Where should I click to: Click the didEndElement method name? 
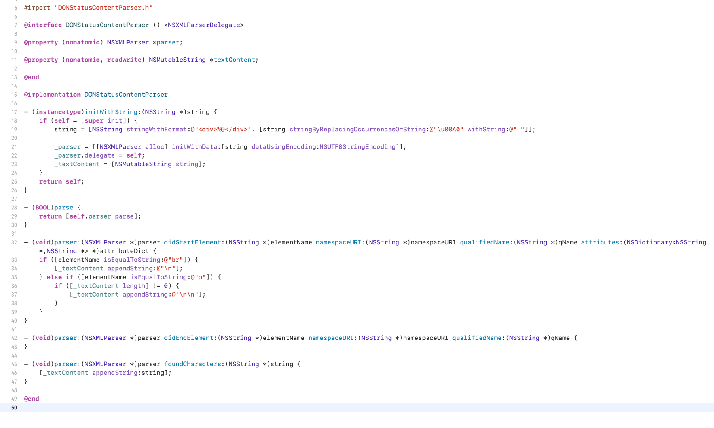coord(189,338)
